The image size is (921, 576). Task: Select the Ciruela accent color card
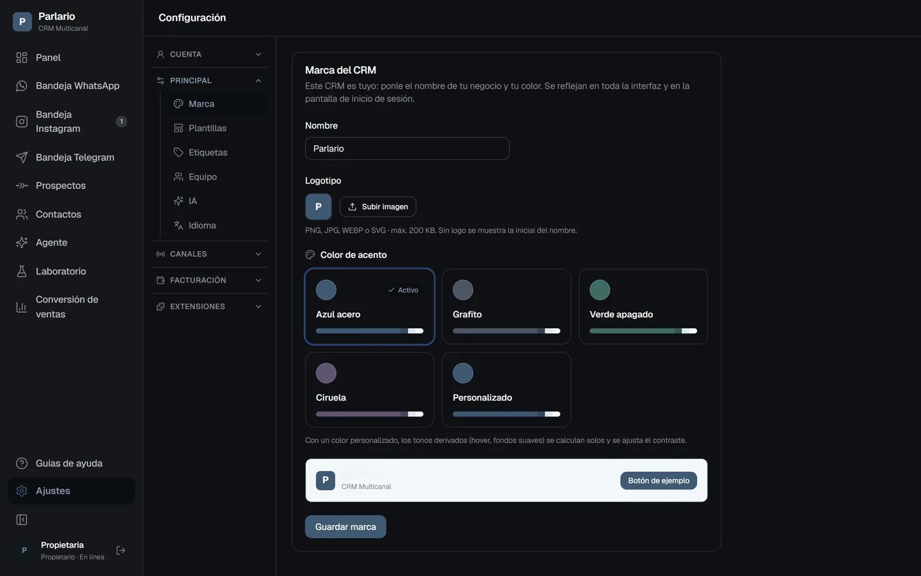pos(370,390)
